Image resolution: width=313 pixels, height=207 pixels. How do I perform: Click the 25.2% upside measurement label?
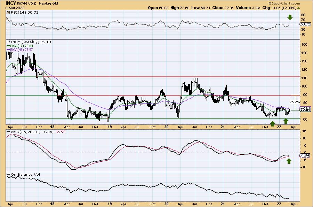pyautogui.click(x=295, y=102)
